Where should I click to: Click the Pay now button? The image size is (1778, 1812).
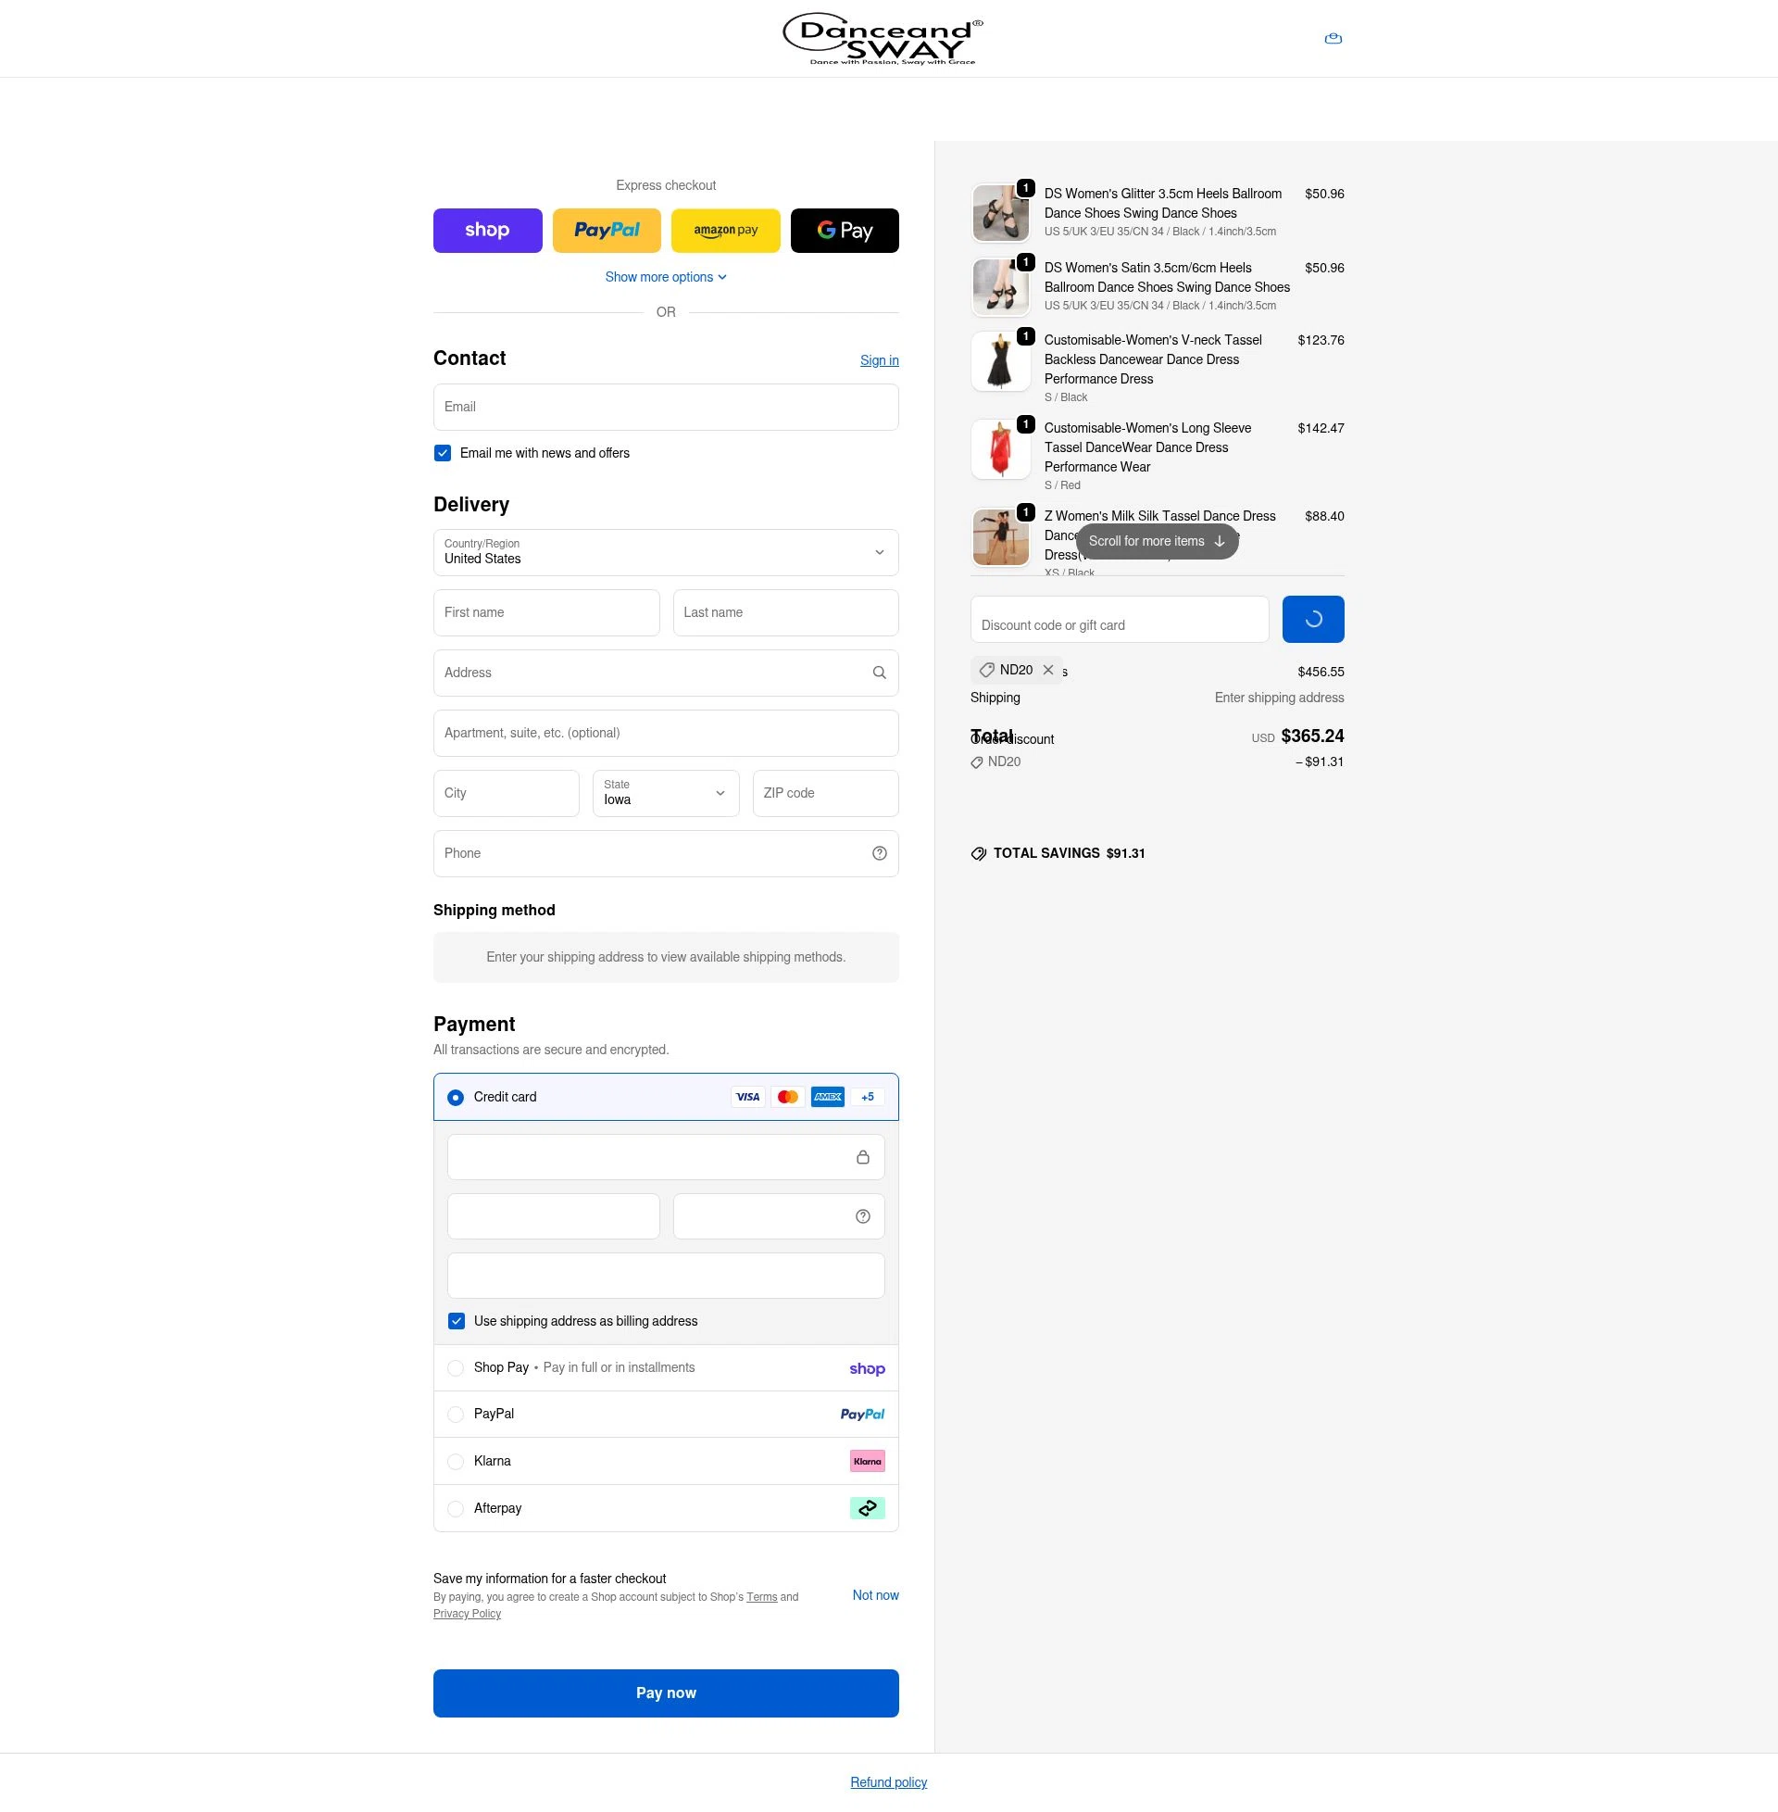(x=665, y=1692)
